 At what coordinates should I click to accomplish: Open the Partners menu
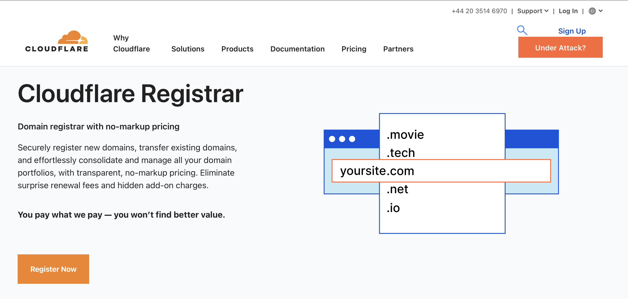point(398,49)
